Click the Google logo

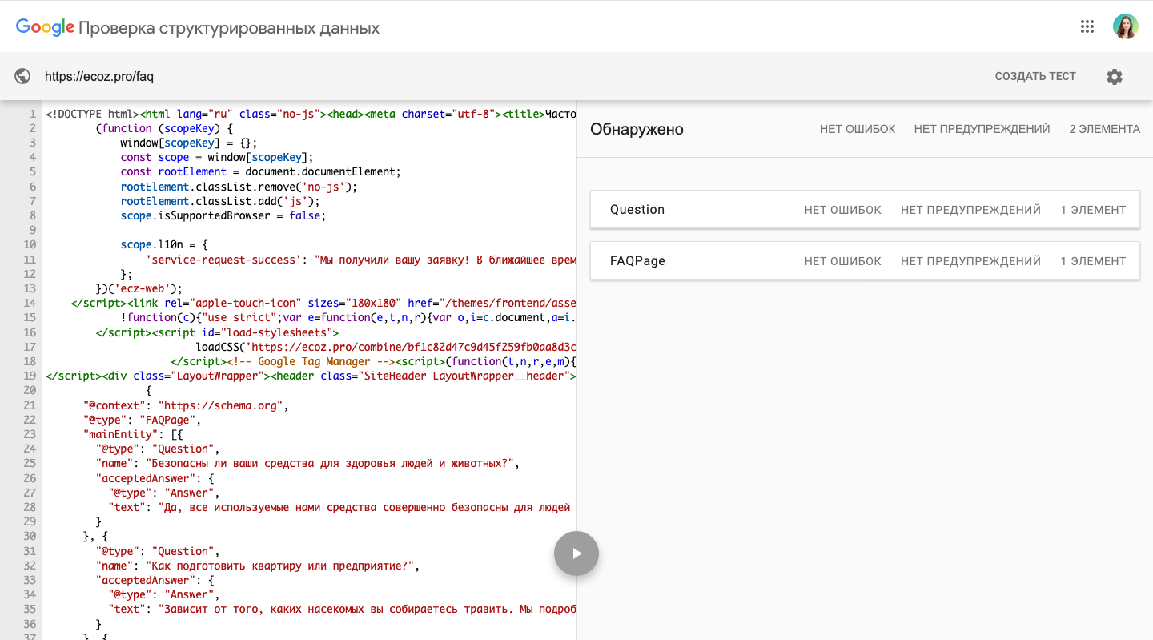pos(46,28)
